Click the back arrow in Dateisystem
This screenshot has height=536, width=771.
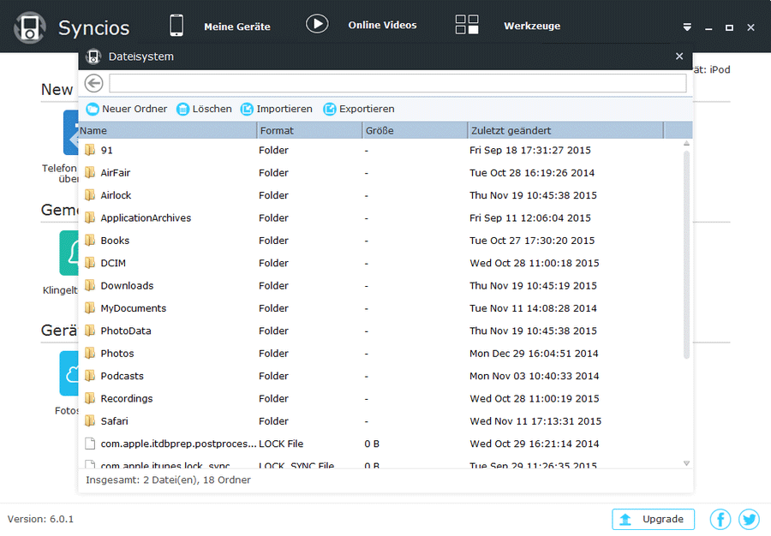93,83
